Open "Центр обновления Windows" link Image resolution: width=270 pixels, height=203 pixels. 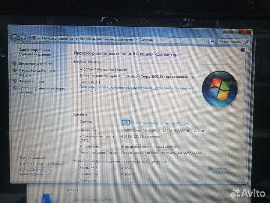[x=42, y=164]
